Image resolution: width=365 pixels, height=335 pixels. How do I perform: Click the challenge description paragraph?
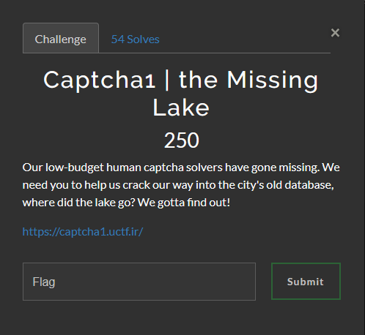[181, 185]
